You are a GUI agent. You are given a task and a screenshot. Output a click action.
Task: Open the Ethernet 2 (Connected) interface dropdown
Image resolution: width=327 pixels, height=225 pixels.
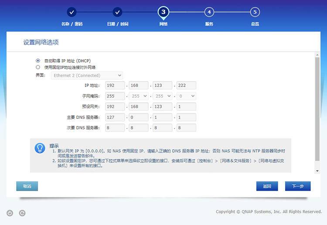(87, 75)
